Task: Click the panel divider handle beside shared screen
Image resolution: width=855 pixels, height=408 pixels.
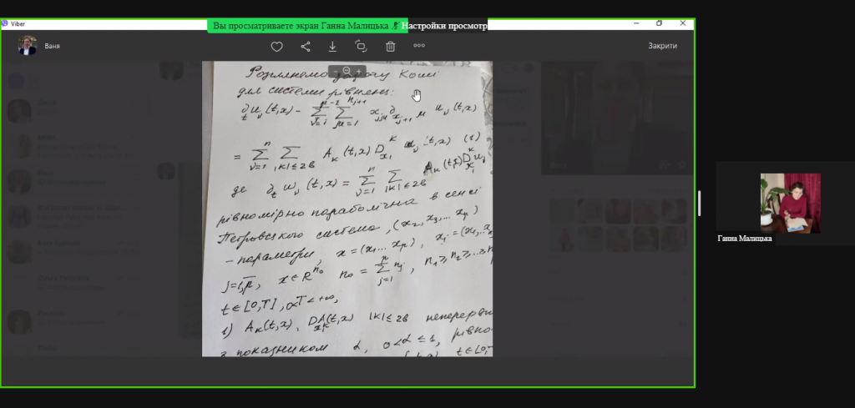Action: (700, 203)
